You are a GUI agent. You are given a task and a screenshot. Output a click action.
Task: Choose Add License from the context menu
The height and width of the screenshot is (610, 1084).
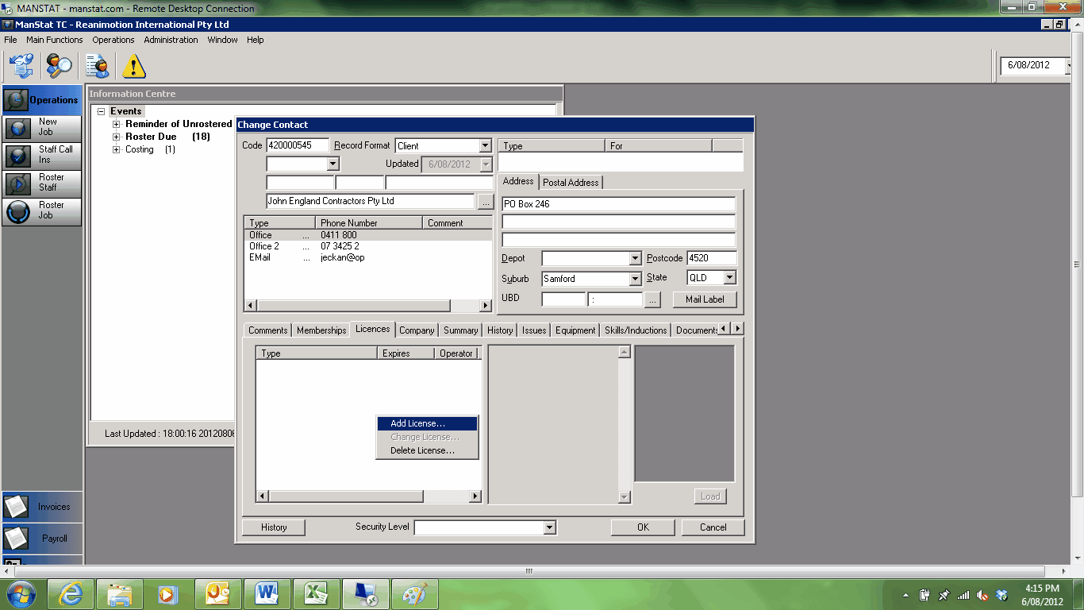click(x=417, y=423)
